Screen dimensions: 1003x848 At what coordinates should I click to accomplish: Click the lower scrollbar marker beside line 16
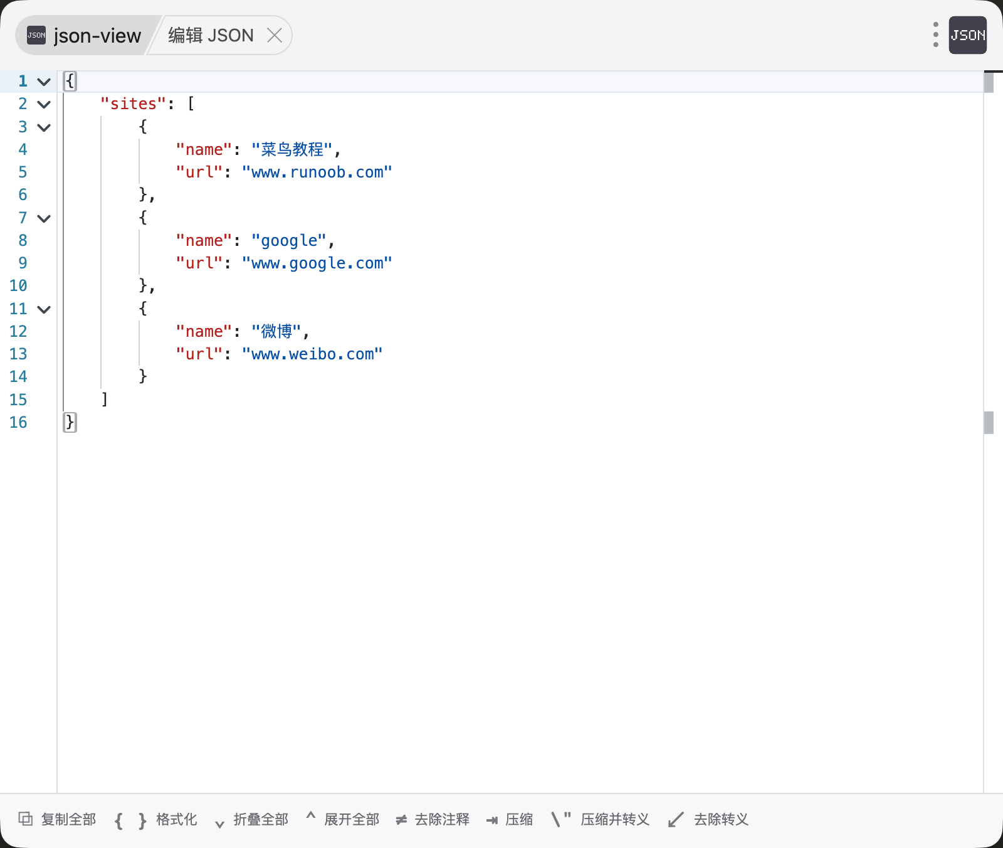pyautogui.click(x=989, y=423)
